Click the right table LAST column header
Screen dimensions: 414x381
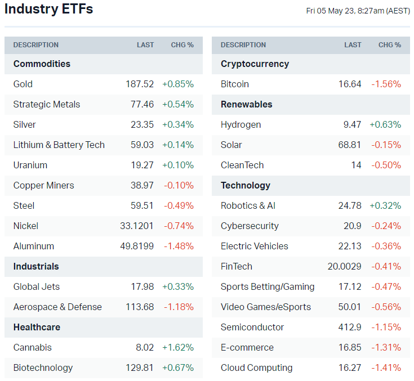click(x=353, y=45)
